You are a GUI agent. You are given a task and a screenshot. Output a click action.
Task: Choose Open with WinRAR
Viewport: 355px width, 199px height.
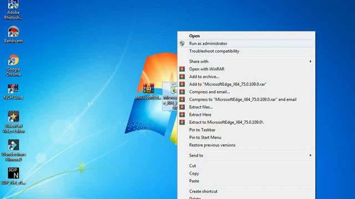(246, 69)
